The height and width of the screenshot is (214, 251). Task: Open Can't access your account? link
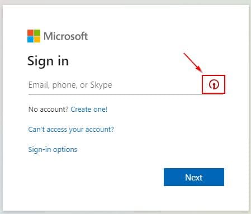[x=71, y=130]
